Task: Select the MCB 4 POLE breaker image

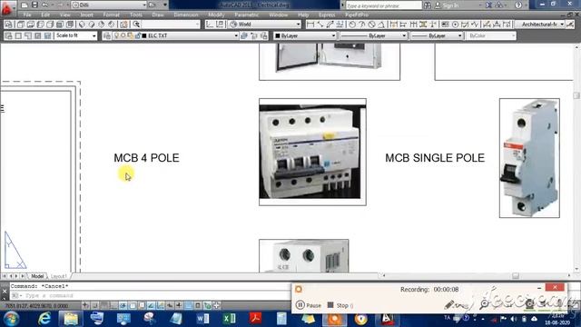Action: tap(312, 152)
